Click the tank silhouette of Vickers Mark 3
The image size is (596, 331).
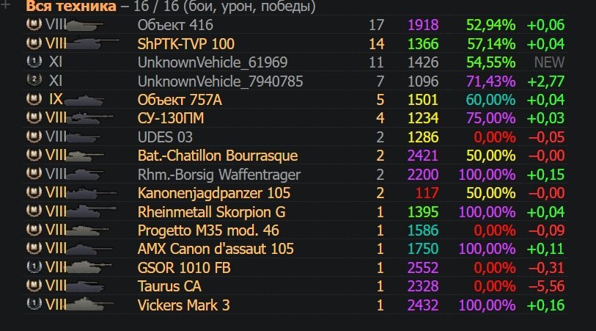tap(89, 305)
